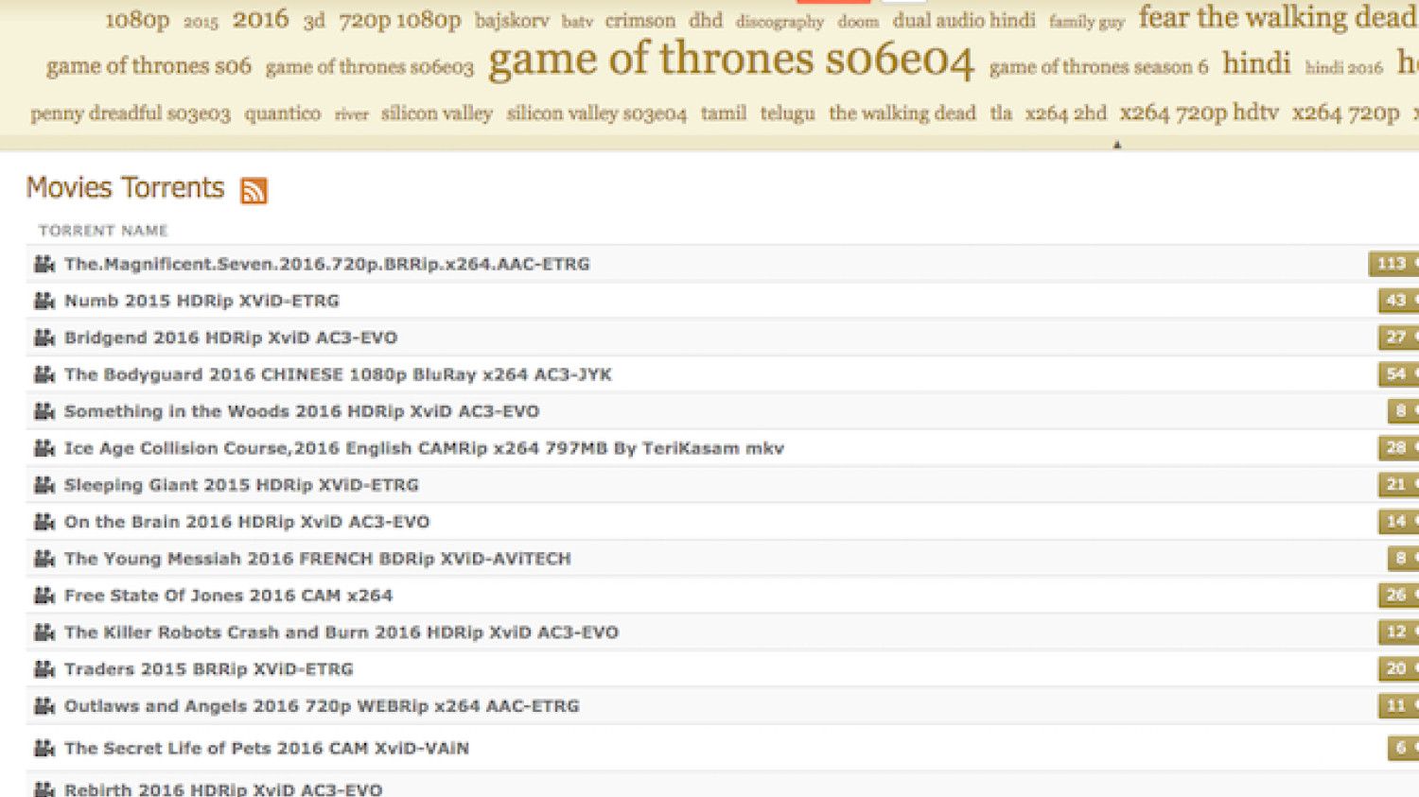Select the 'crimson' tag
The height and width of the screenshot is (797, 1419).
click(640, 20)
